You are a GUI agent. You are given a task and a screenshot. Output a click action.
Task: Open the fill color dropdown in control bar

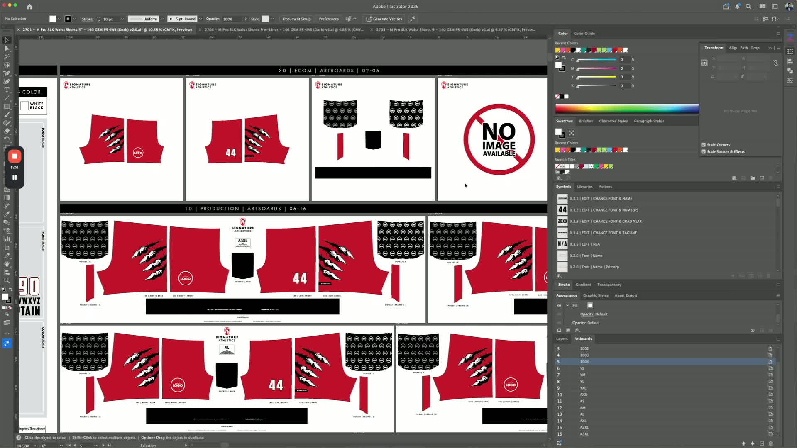coord(59,19)
